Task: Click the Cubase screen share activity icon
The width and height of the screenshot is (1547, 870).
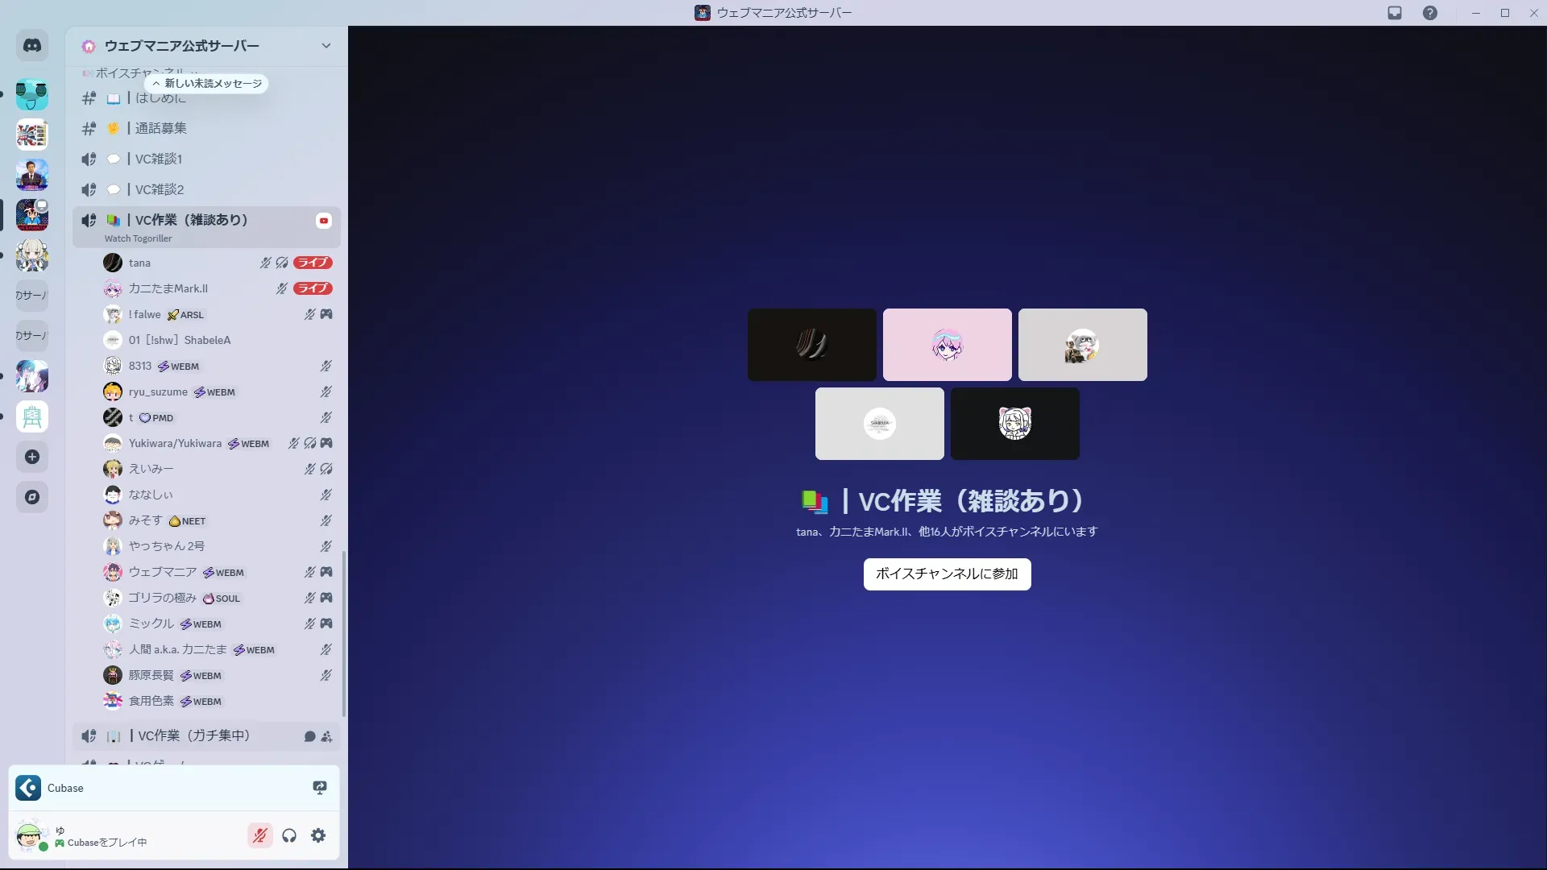Action: coord(319,788)
